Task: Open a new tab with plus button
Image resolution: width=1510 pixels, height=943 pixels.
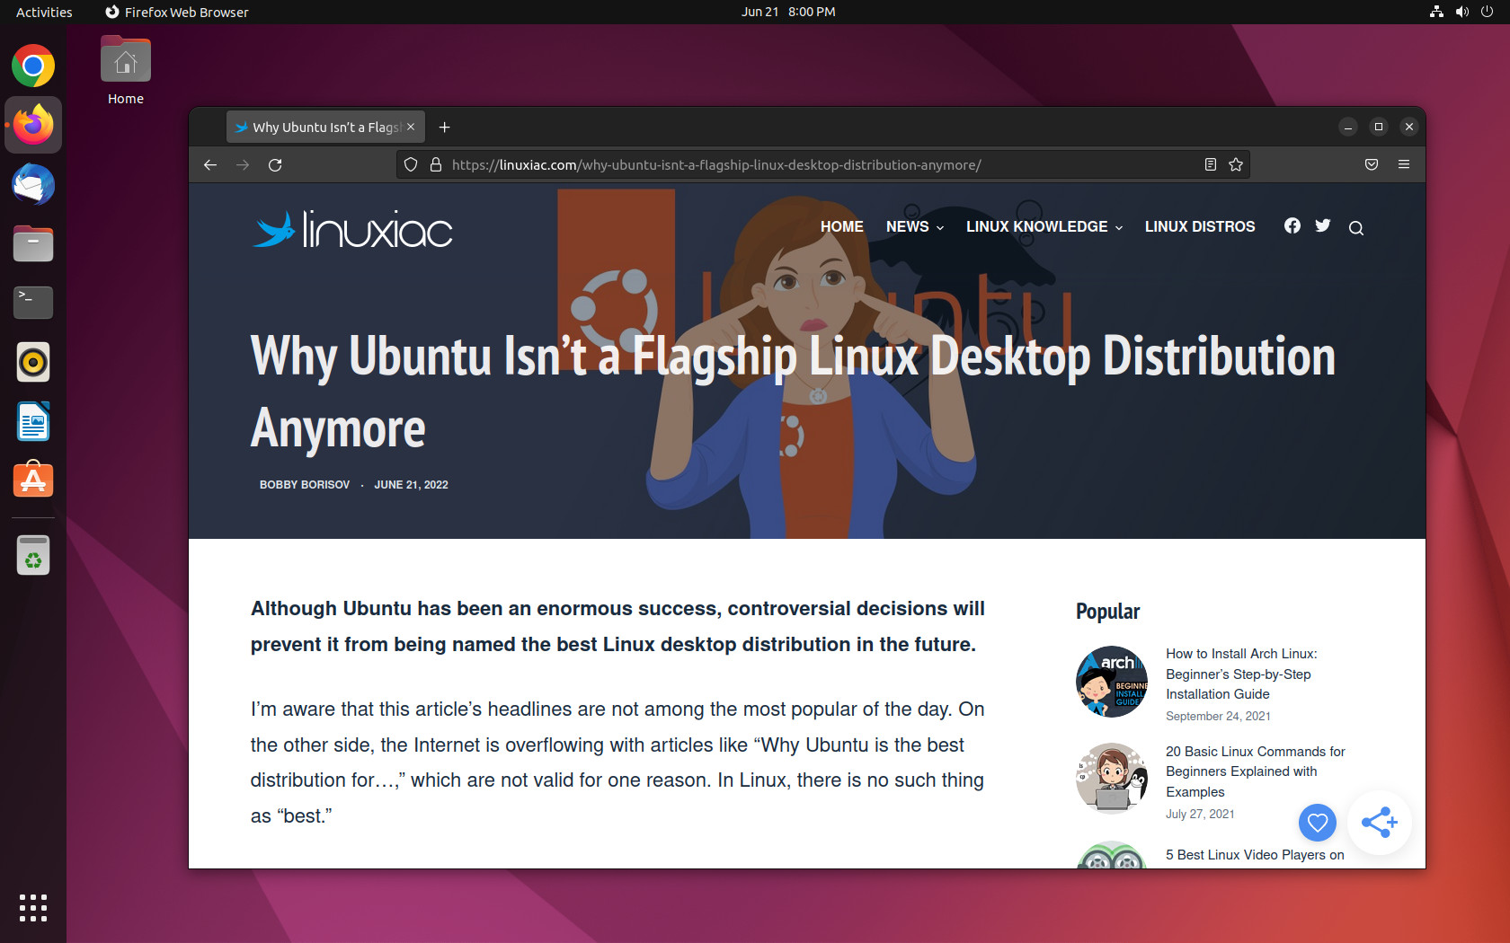Action: pyautogui.click(x=444, y=128)
